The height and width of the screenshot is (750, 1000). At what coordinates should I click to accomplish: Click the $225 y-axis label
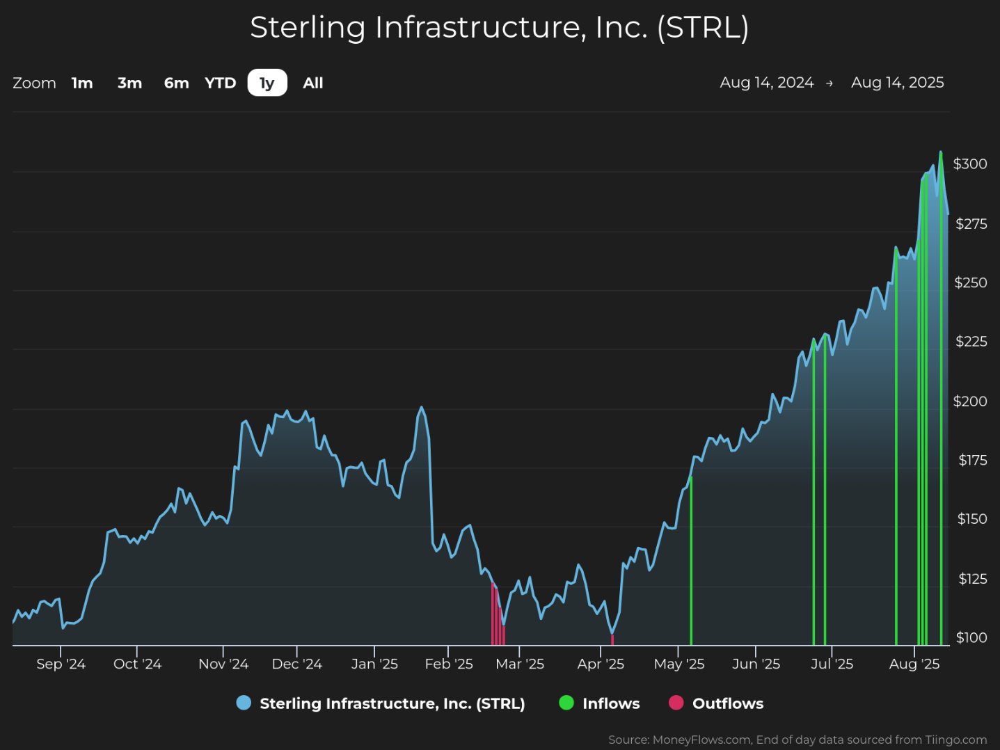pyautogui.click(x=971, y=341)
